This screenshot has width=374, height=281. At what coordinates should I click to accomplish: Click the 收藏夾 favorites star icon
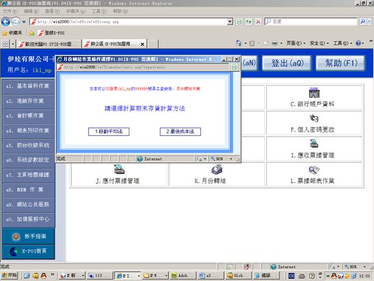pos(5,32)
